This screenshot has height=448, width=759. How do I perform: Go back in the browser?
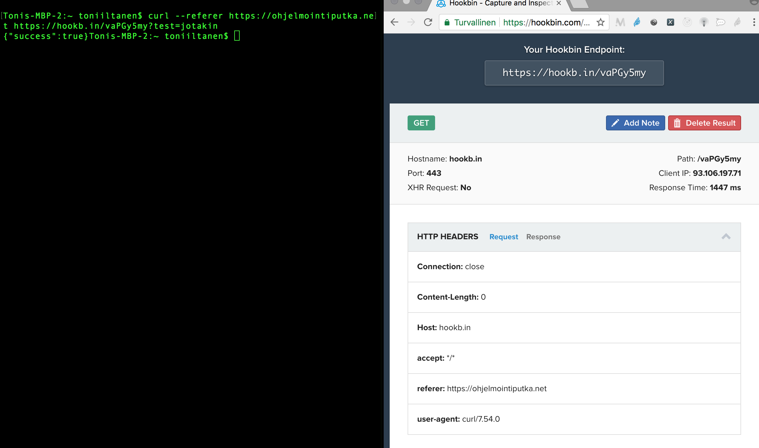click(x=394, y=22)
